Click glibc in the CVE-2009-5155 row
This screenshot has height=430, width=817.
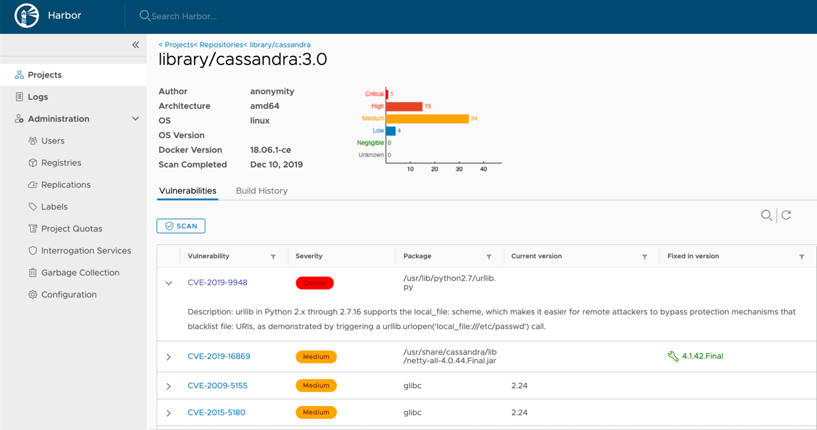click(412, 386)
